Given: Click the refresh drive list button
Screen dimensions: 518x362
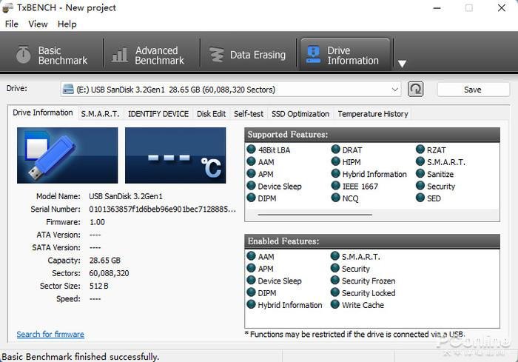Looking at the screenshot, I should point(415,89).
